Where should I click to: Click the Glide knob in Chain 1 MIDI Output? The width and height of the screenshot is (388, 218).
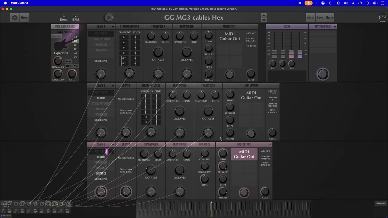[251, 74]
